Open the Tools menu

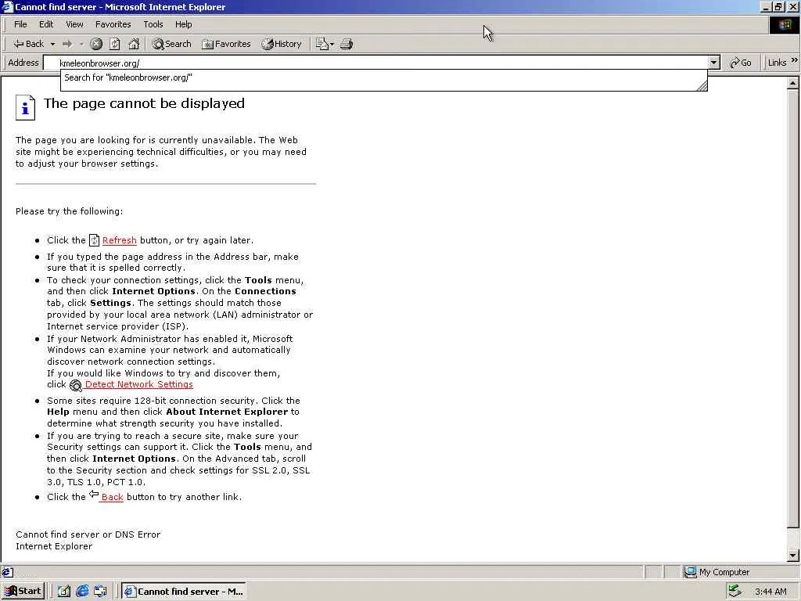click(153, 24)
